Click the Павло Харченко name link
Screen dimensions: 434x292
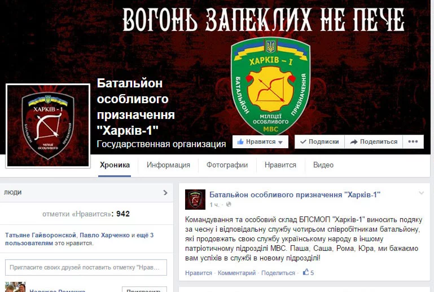[104, 235]
